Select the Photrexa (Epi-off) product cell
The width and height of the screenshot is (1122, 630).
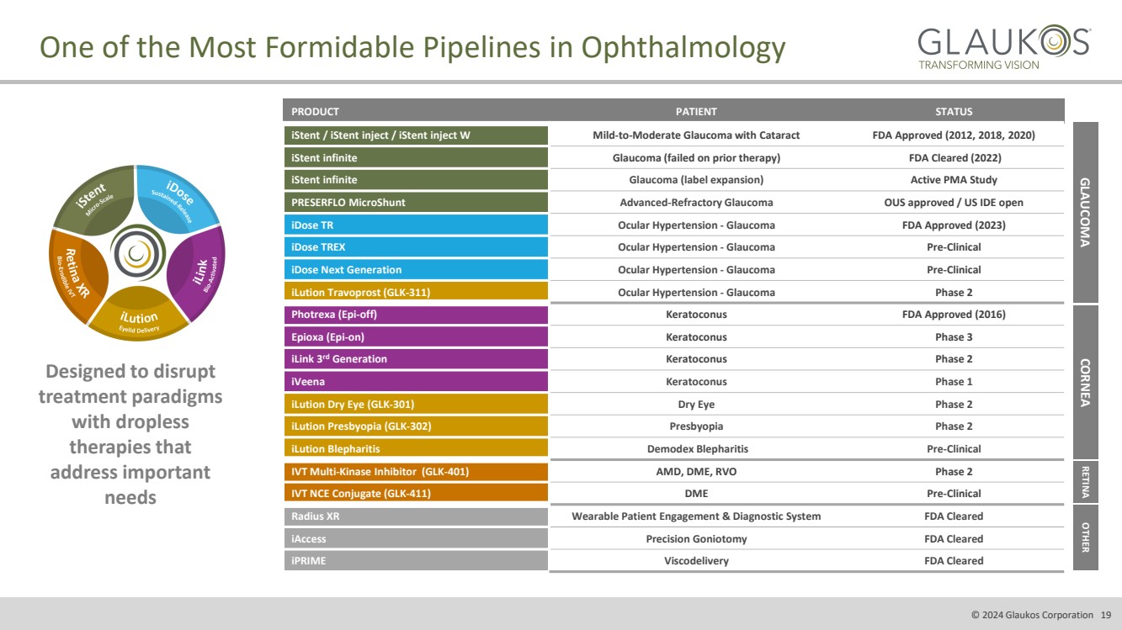(416, 315)
